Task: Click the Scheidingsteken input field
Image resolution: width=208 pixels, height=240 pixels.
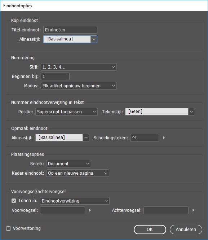Action: [x=145, y=138]
